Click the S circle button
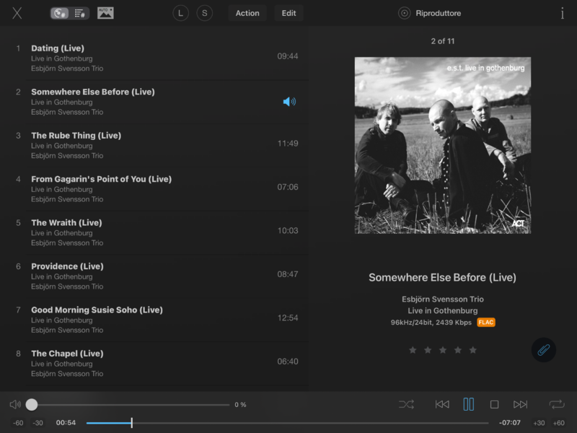 [205, 13]
